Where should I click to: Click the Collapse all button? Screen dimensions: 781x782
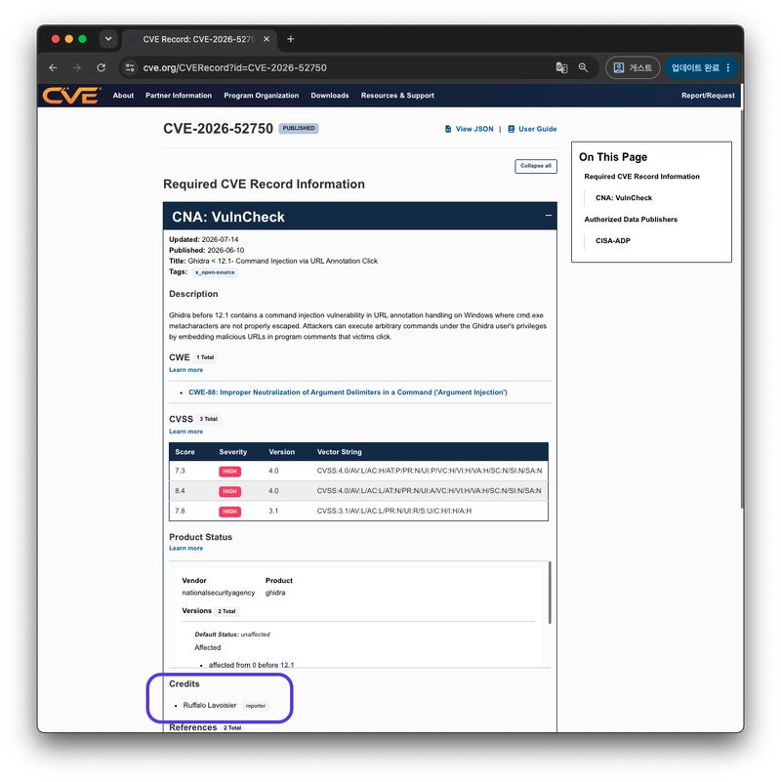536,166
